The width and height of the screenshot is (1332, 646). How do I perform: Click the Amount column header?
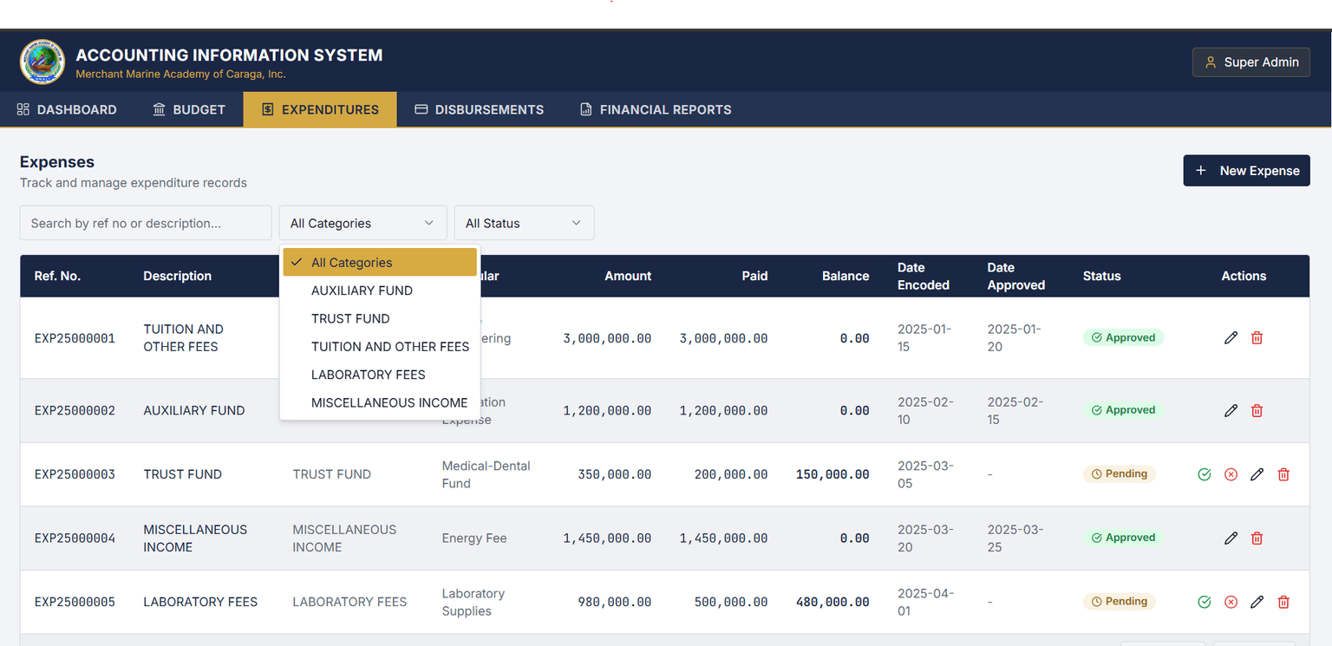(628, 276)
